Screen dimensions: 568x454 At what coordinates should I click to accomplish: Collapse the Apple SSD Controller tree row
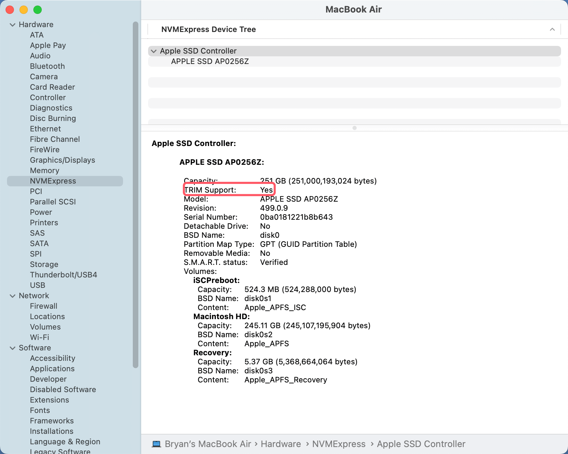(154, 51)
